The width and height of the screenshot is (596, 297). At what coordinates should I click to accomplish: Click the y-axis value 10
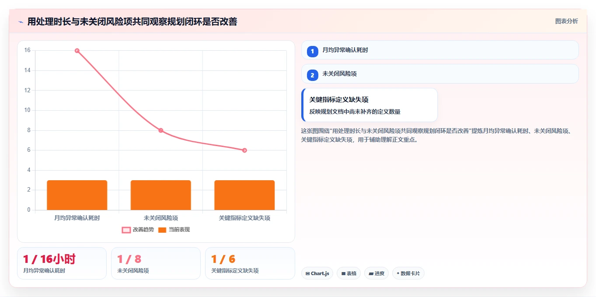28,110
